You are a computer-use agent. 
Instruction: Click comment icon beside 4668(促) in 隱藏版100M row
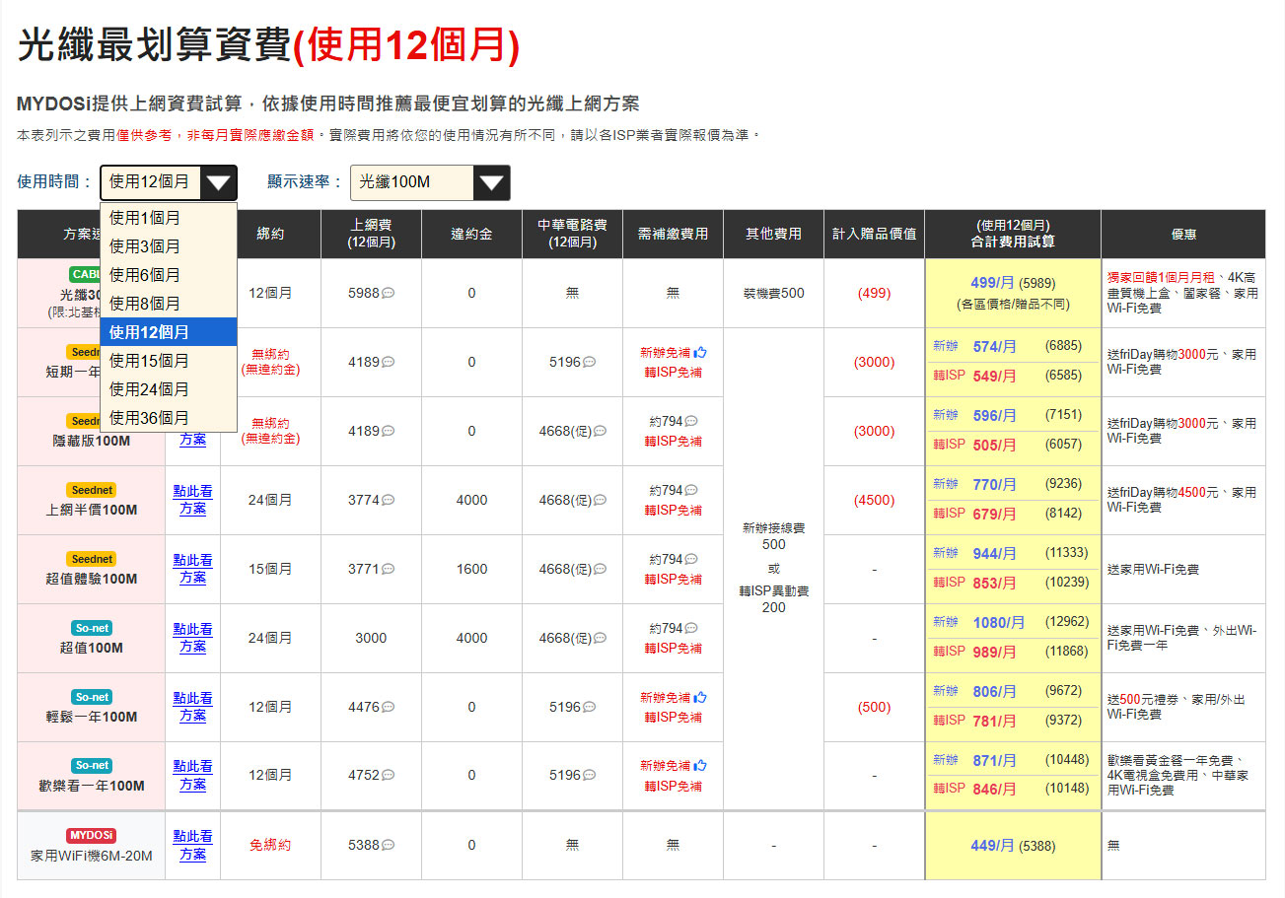600,432
